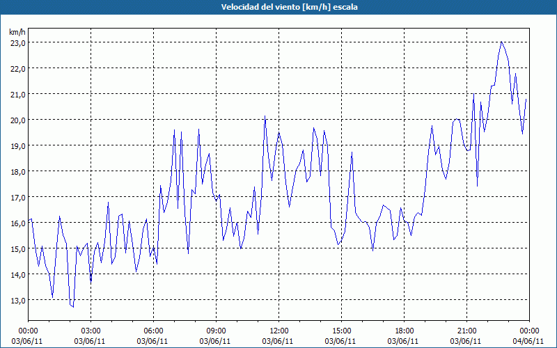Click the "18:00" time label
This screenshot has height=348, width=557.
pyautogui.click(x=405, y=331)
